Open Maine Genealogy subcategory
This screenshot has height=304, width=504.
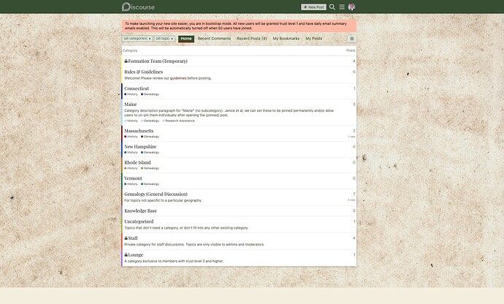(150, 121)
